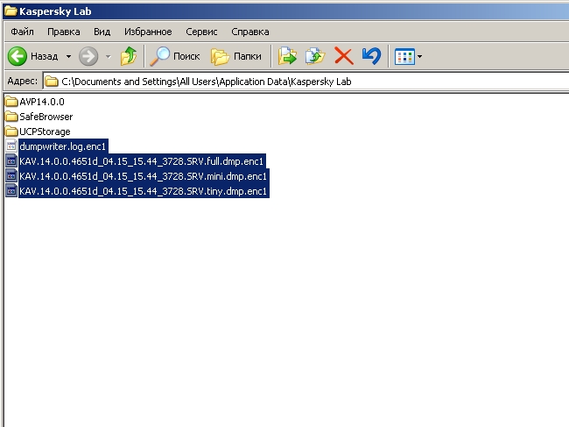Click the Папки button label
The width and height of the screenshot is (569, 427).
pos(248,56)
